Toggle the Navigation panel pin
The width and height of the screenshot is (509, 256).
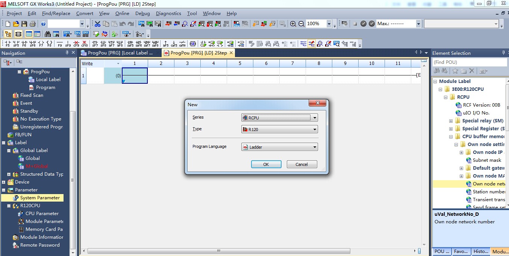coord(67,53)
